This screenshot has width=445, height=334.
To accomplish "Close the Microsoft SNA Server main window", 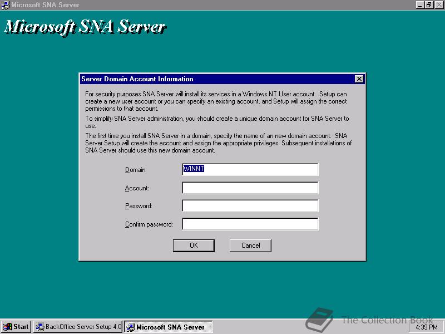I will (438, 5).
